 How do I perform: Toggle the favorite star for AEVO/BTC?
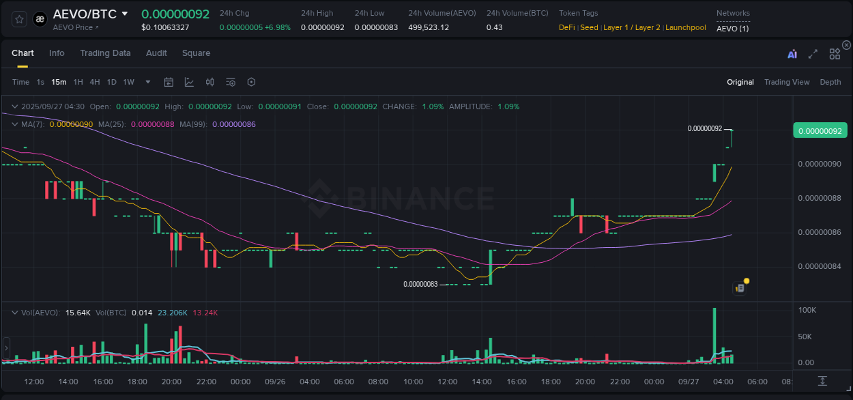pos(18,19)
